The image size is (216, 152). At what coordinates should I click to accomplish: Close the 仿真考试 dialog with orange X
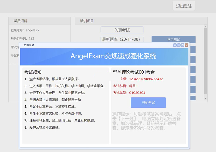pyautogui.click(x=186, y=45)
